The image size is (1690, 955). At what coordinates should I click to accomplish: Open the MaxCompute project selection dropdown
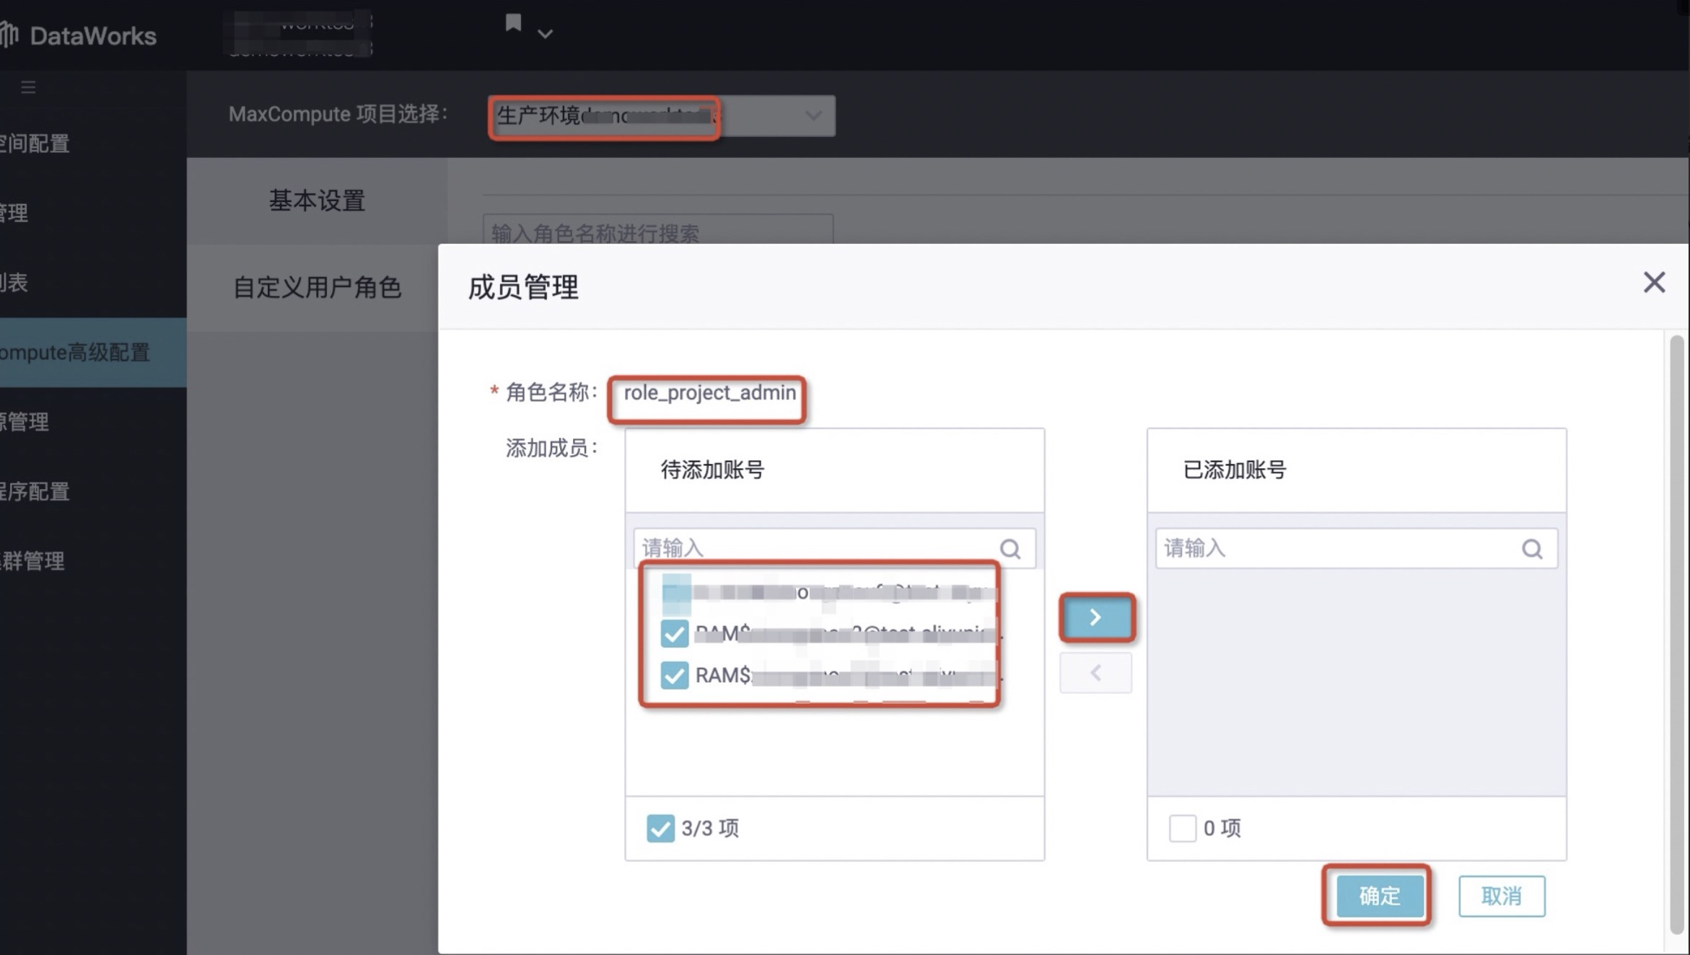[661, 115]
